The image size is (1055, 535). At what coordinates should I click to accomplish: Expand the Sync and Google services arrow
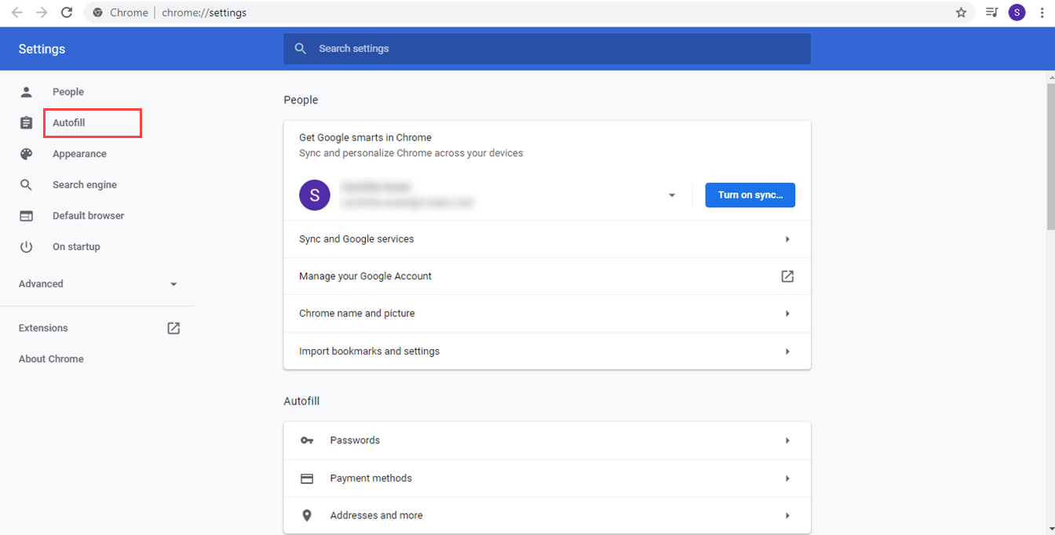click(x=787, y=239)
